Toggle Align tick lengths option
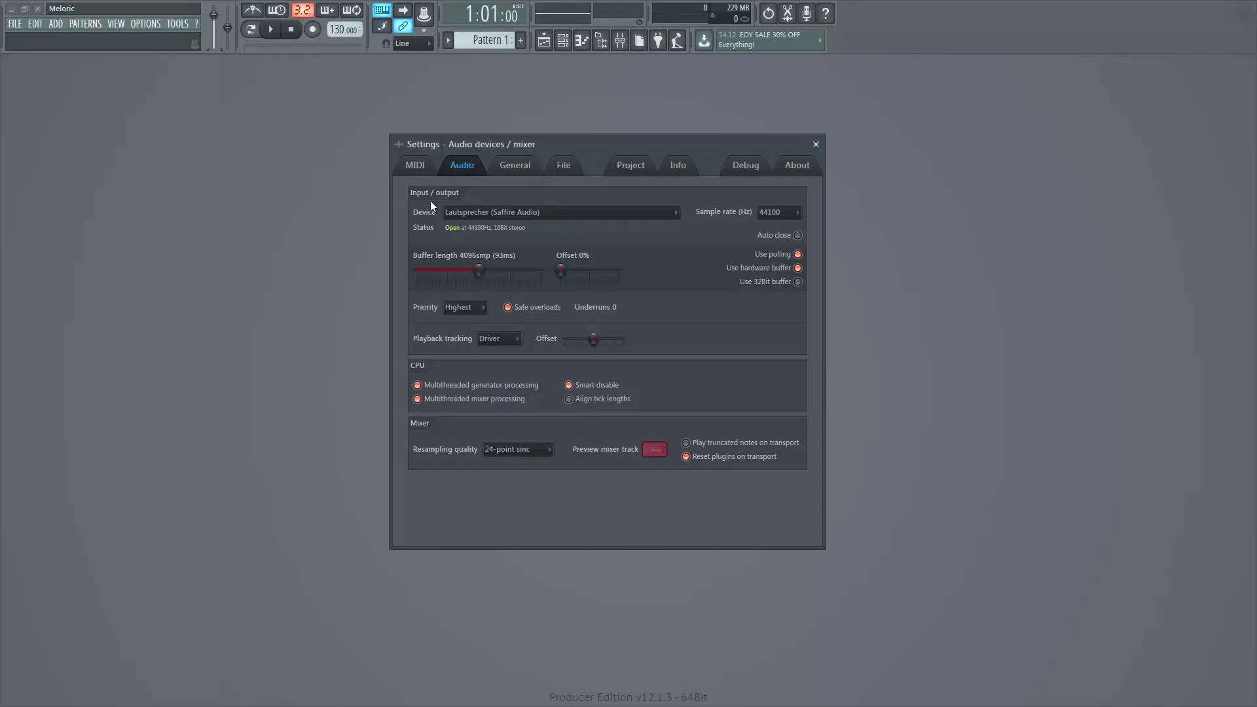The image size is (1257, 707). pos(568,399)
